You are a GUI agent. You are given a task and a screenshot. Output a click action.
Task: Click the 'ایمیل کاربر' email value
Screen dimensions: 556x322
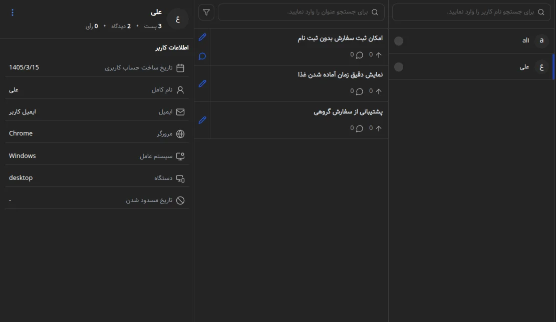pyautogui.click(x=23, y=112)
